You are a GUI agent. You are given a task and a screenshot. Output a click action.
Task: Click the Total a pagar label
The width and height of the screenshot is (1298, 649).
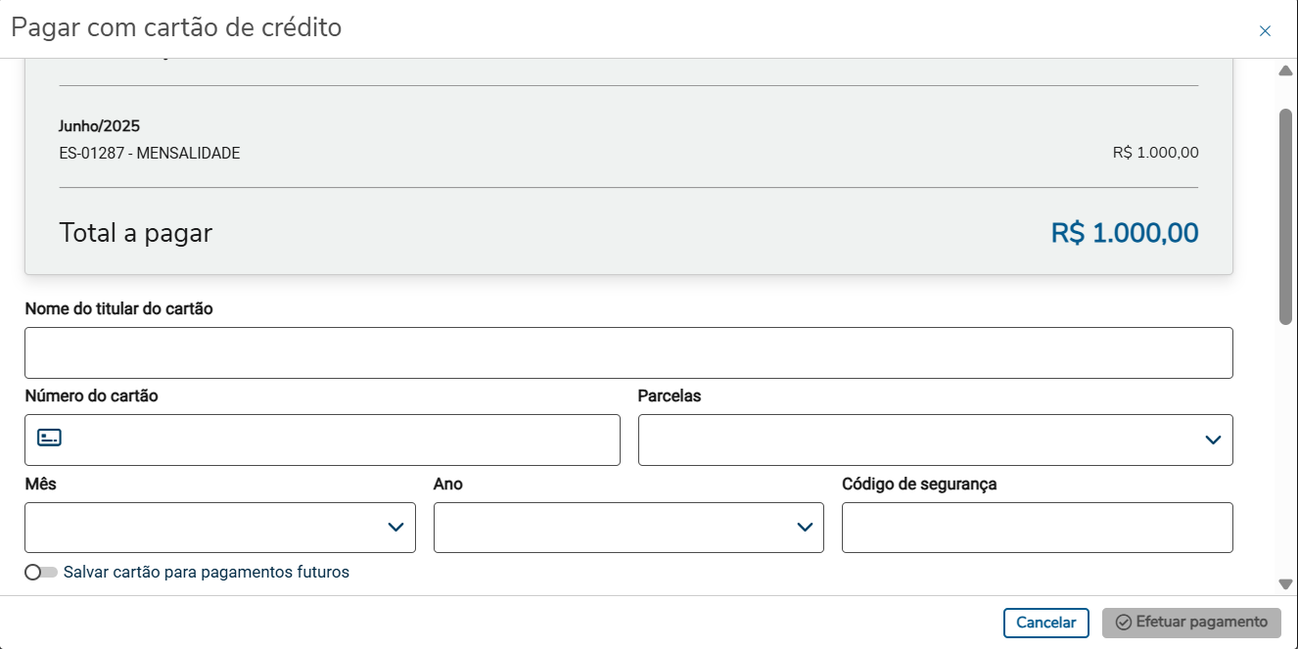[136, 233]
